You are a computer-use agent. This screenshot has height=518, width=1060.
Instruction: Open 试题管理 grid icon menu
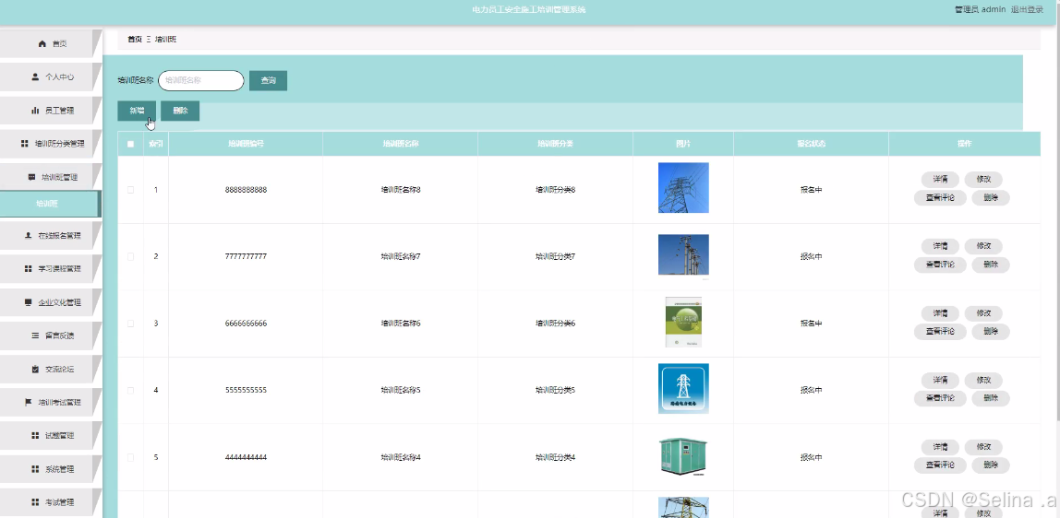click(51, 436)
